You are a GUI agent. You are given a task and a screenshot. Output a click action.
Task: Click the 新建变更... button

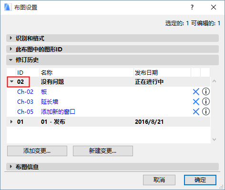103,151
